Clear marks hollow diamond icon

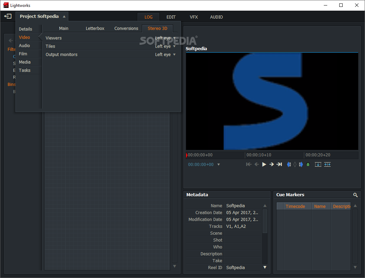[295, 165]
